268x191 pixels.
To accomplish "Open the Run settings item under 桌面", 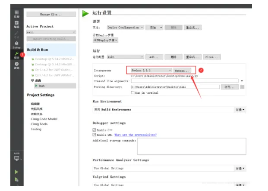I will point(55,86).
